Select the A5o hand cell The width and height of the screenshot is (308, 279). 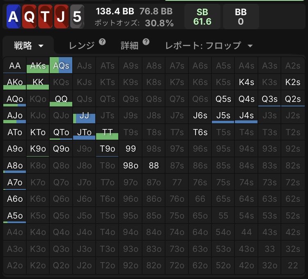[14, 215]
